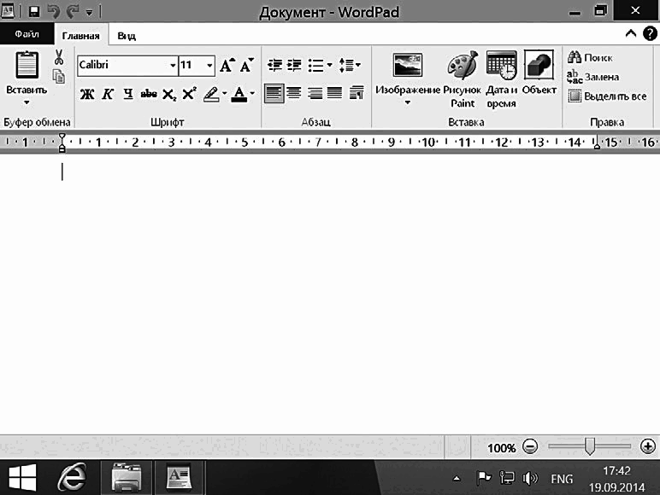Click the ENG language indicator
This screenshot has height=495, width=660.
pyautogui.click(x=562, y=479)
